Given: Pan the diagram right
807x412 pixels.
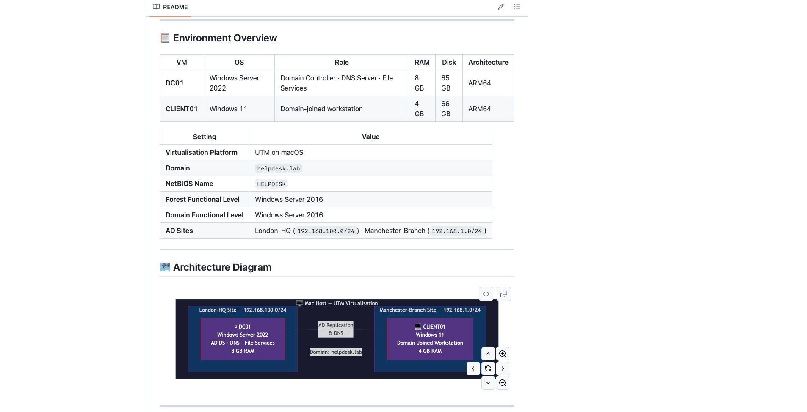Looking at the screenshot, I should (x=503, y=368).
